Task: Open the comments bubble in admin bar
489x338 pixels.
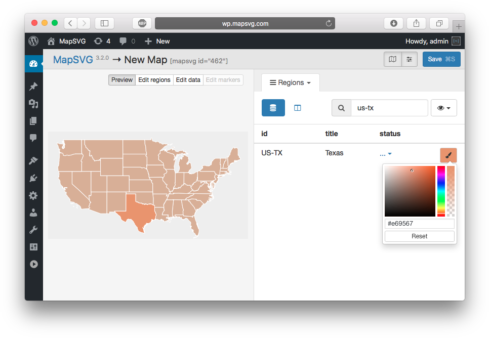Action: pyautogui.click(x=127, y=41)
